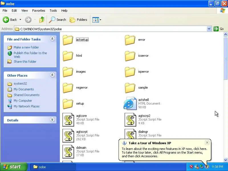Click the vertical scrollbar thumb
Viewport: 228px width, 171px height.
[x=225, y=58]
